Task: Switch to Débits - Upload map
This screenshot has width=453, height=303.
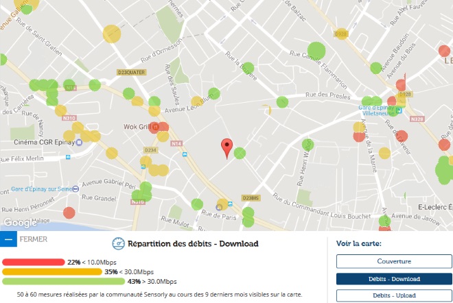Action: point(394,295)
